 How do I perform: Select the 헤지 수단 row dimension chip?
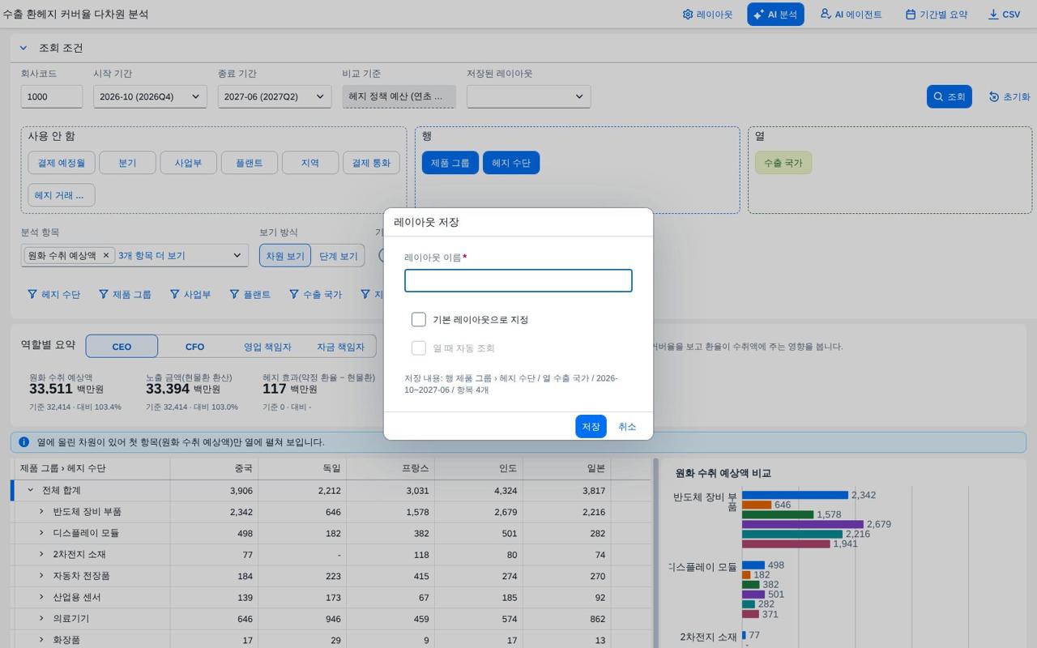[x=511, y=163]
